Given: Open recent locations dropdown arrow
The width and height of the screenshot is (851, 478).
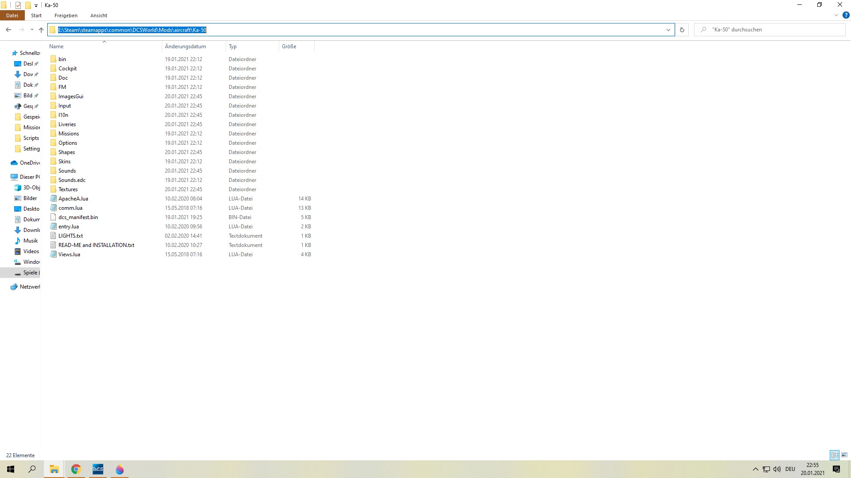Looking at the screenshot, I should tap(32, 30).
